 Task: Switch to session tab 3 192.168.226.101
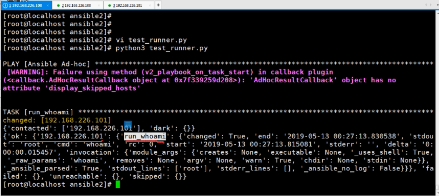pos(129,5)
